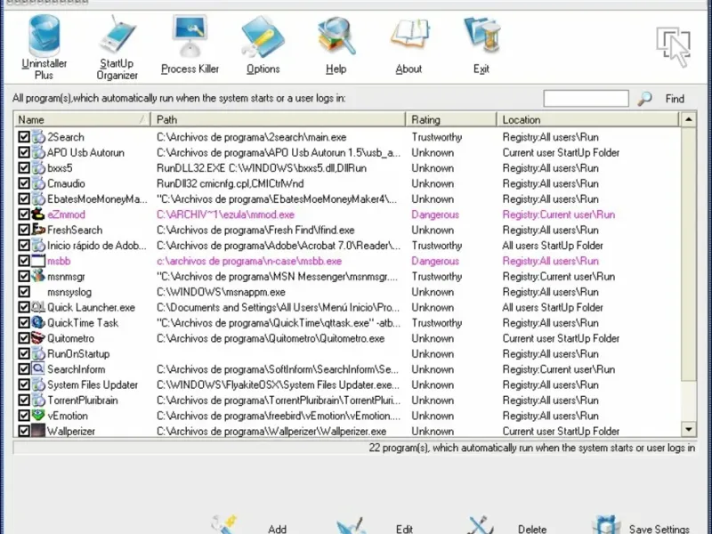
Task: Launch the Process Killer tool
Action: coord(190,44)
